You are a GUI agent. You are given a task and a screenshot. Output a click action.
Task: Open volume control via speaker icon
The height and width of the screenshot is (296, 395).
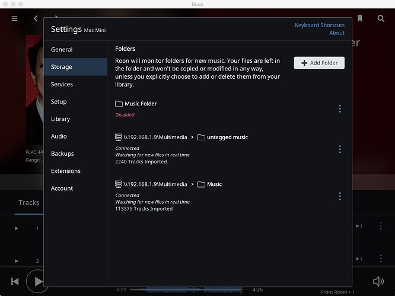(x=378, y=281)
